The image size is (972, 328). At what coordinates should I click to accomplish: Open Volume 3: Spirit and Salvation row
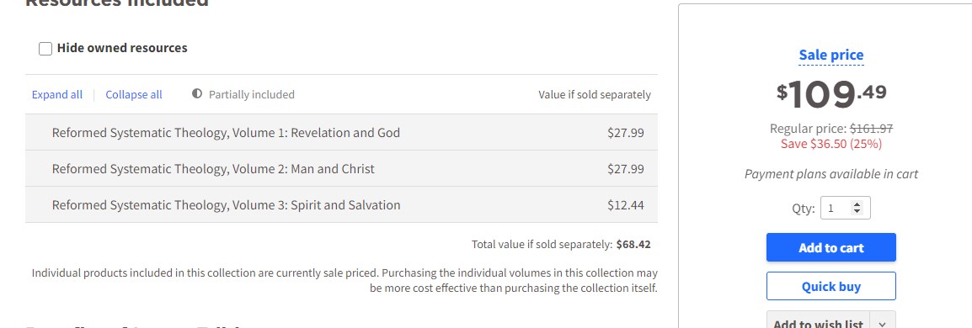click(x=341, y=205)
